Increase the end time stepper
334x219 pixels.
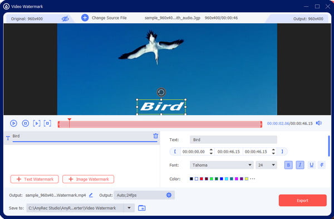(273, 150)
